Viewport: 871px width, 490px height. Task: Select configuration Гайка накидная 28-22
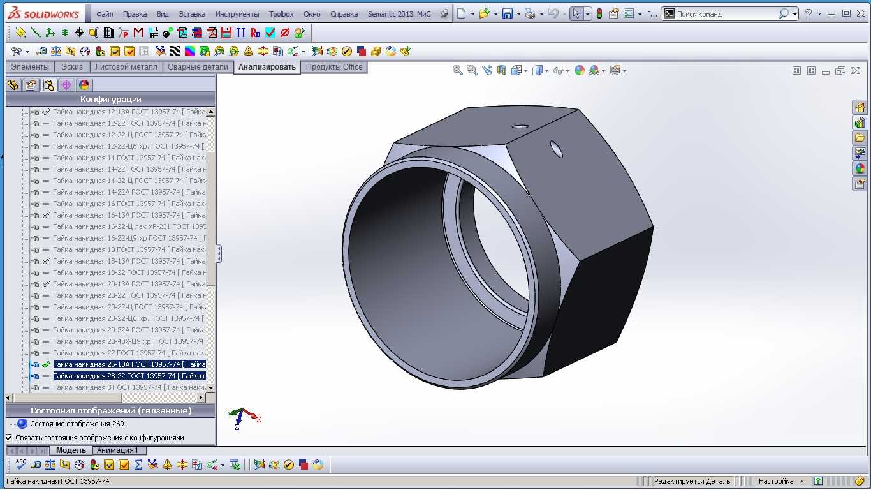pyautogui.click(x=129, y=376)
